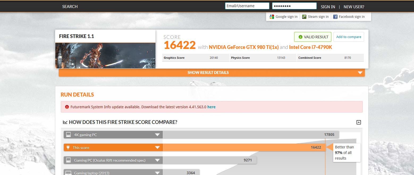Click the monitor icon on Oculus Rift Gaming PC bar
Image resolution: width=414 pixels, height=175 pixels.
coord(68,160)
